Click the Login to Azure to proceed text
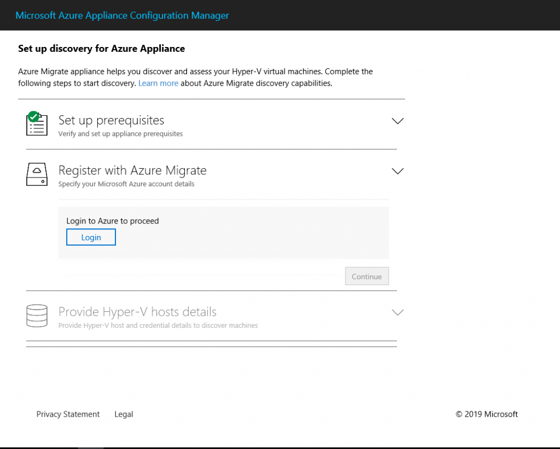 tap(113, 221)
